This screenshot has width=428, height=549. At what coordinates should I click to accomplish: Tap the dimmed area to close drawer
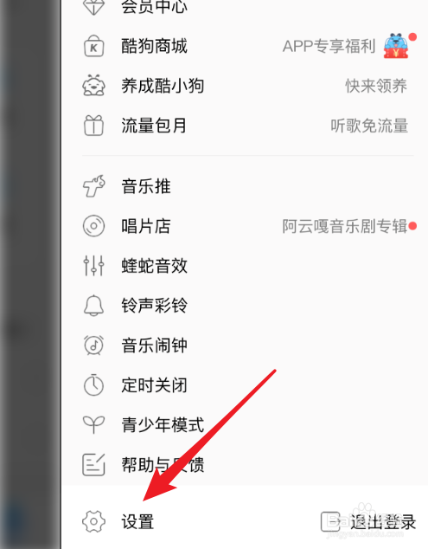coord(30,274)
